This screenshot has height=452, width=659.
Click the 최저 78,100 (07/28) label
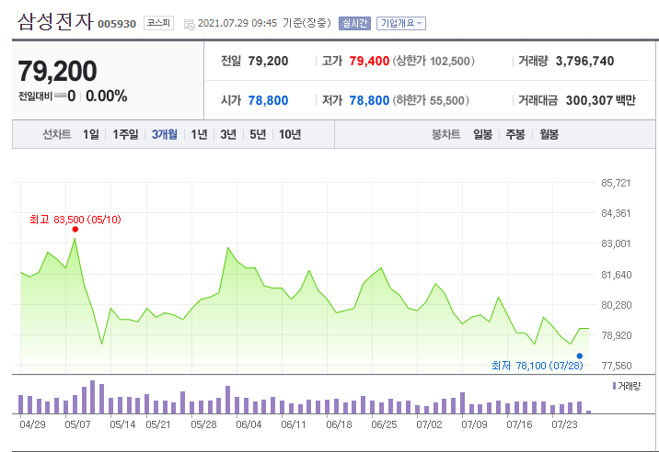(538, 366)
